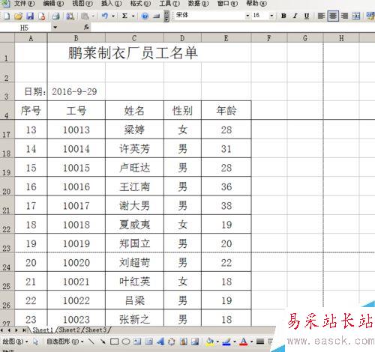The height and width of the screenshot is (352, 375).
Task: Open the 编辑 (Edit) menu
Action: point(53,4)
